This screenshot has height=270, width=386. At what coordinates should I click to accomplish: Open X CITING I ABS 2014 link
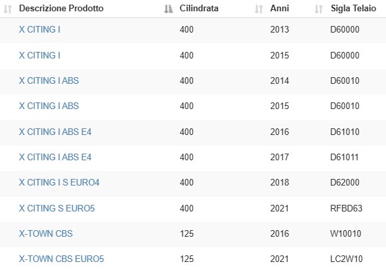[49, 80]
